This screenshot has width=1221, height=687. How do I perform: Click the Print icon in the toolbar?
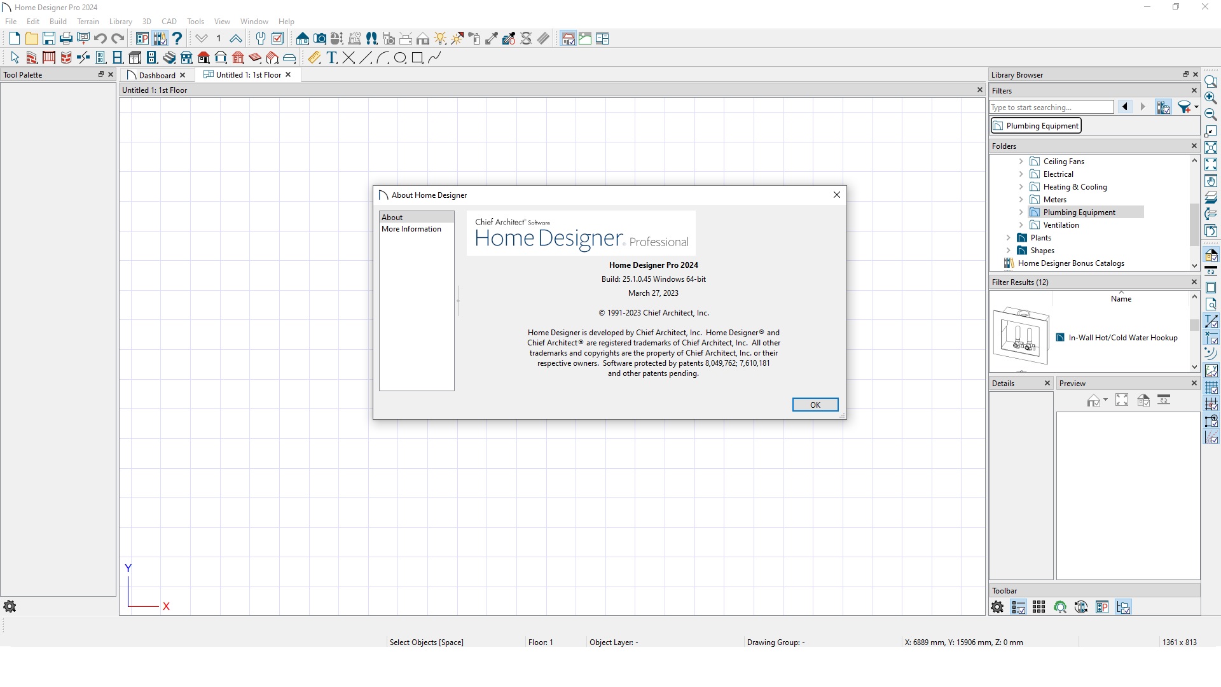[x=66, y=39]
